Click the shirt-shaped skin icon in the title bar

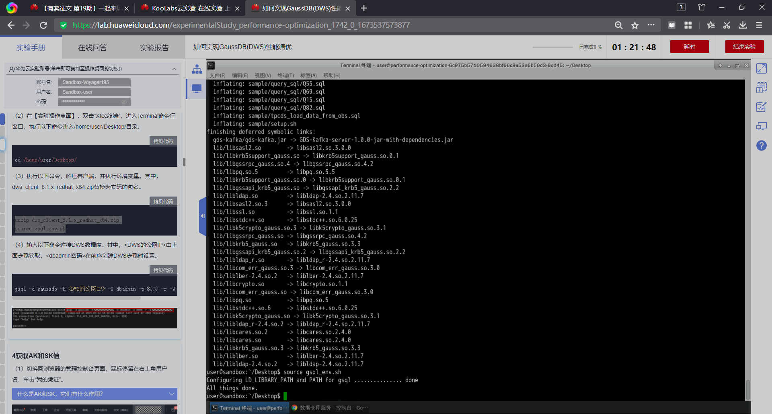point(702,7)
